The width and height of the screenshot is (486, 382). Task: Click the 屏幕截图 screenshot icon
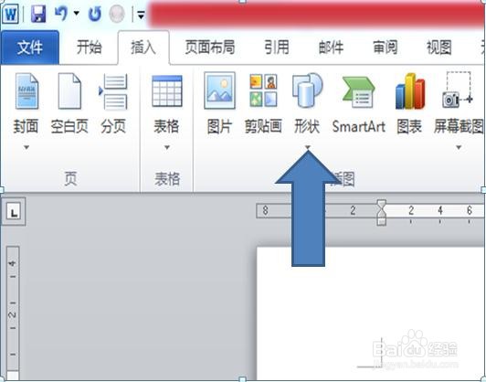pos(458,90)
